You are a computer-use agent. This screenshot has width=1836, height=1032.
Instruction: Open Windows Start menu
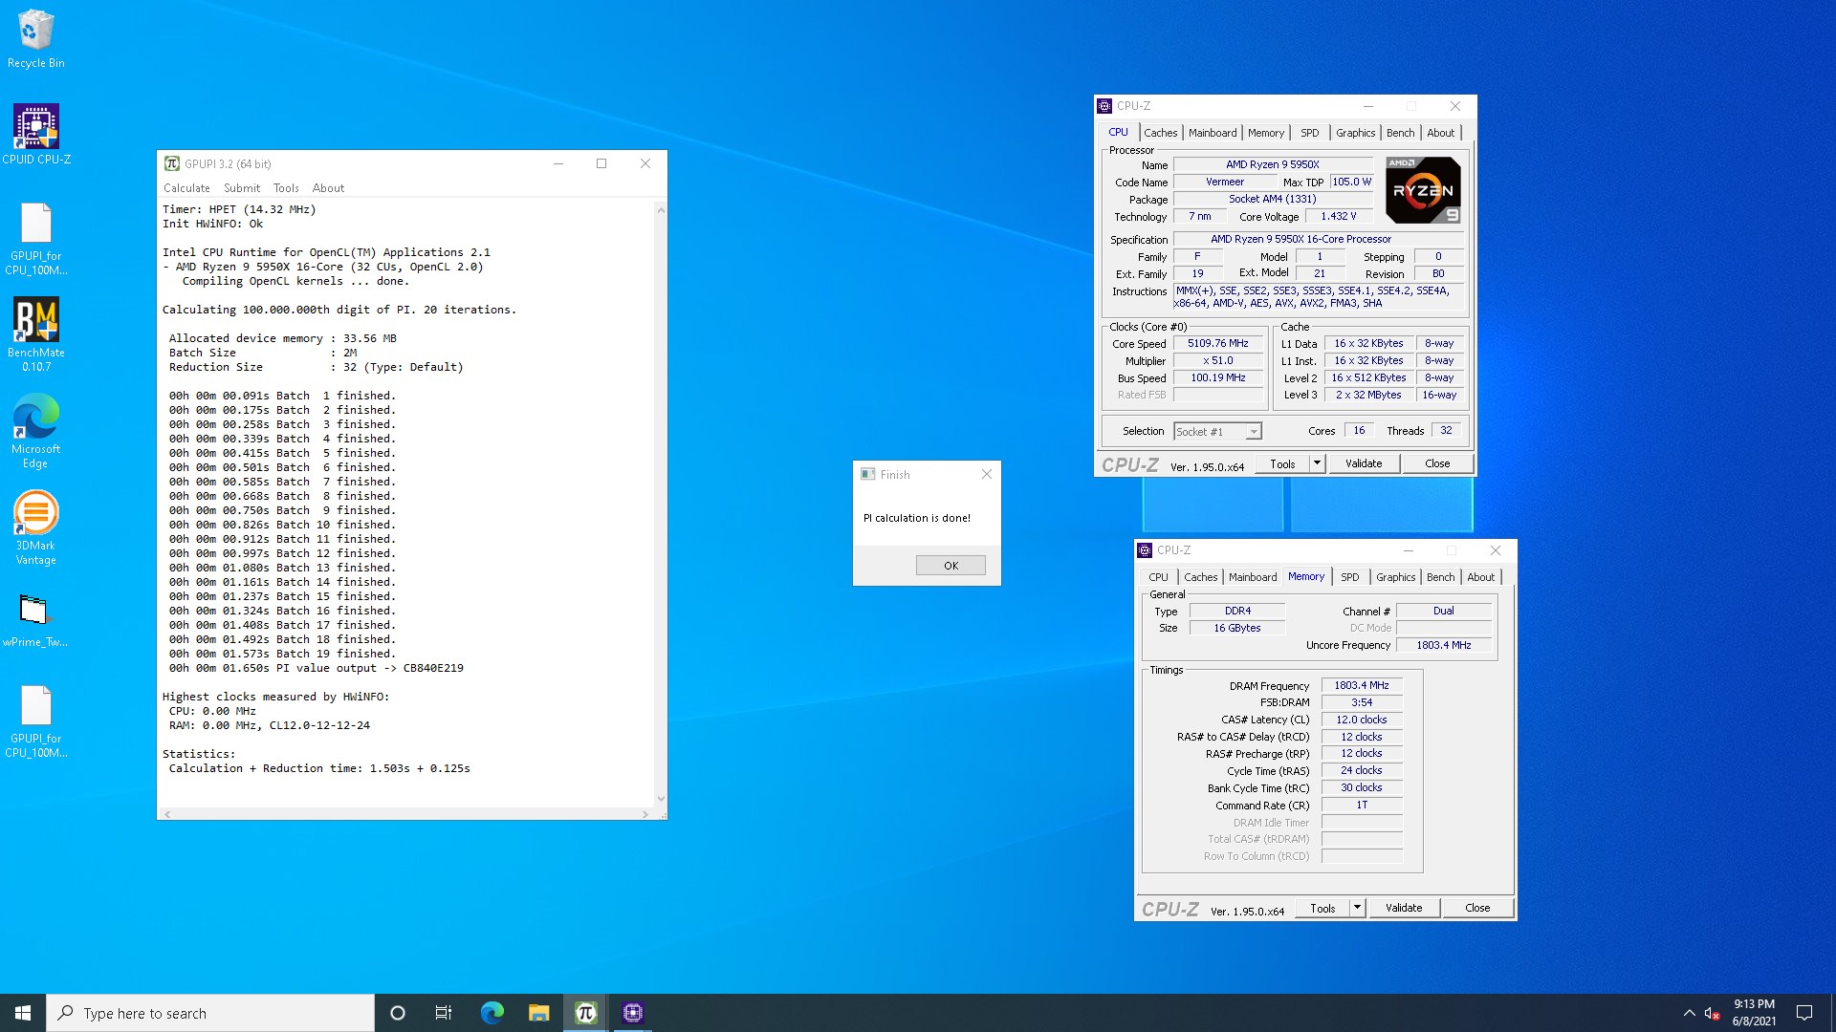(x=23, y=1013)
